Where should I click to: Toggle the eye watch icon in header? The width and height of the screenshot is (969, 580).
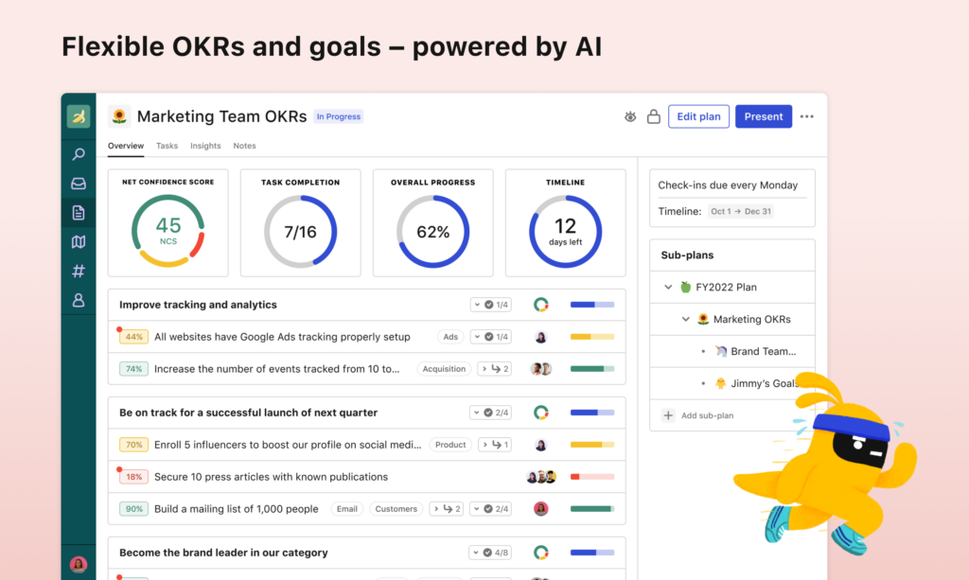[630, 117]
